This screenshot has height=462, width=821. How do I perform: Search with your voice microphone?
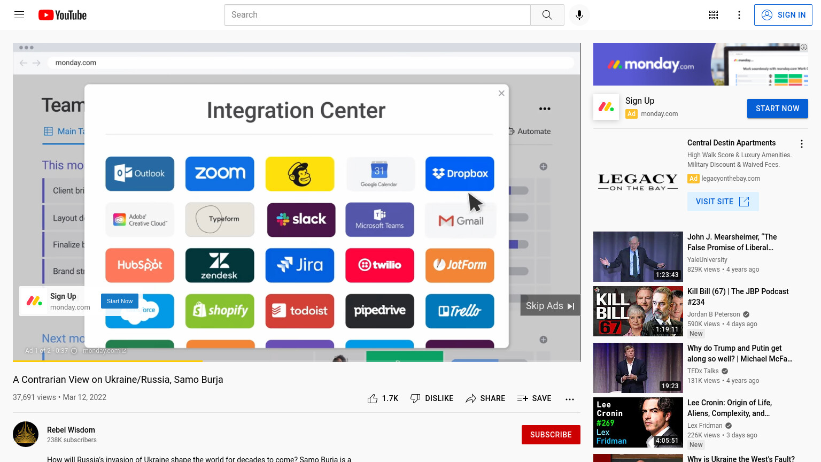point(579,15)
